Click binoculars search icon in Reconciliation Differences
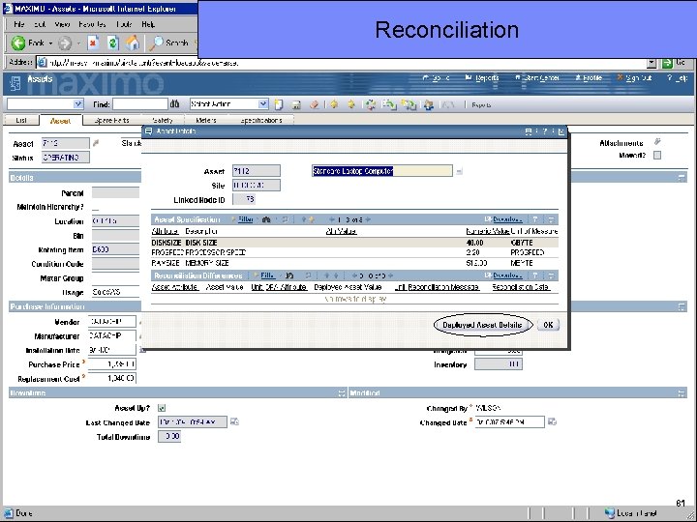Viewport: 697px width, 522px height. pyautogui.click(x=289, y=275)
